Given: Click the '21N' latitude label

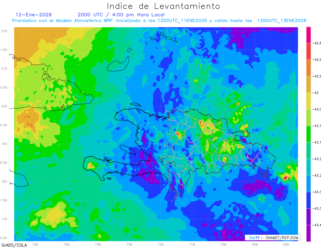Looking at the screenshot, I should pos(4,68).
